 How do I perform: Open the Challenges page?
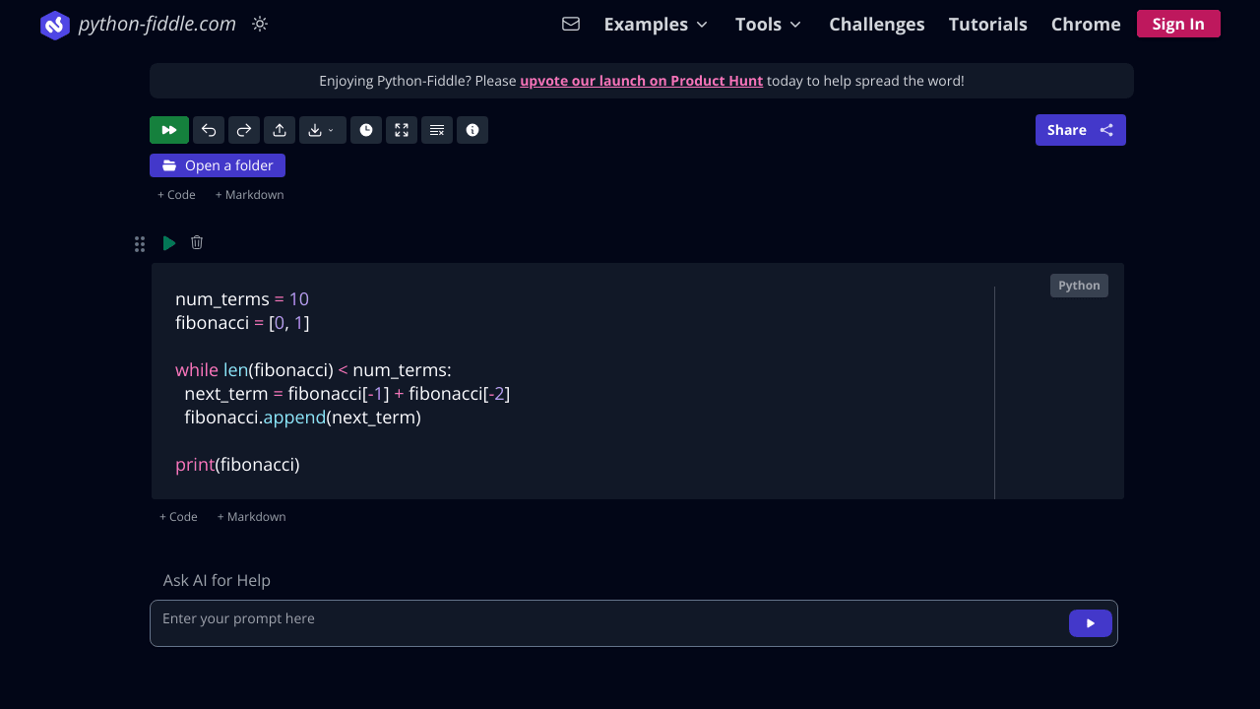pyautogui.click(x=876, y=24)
